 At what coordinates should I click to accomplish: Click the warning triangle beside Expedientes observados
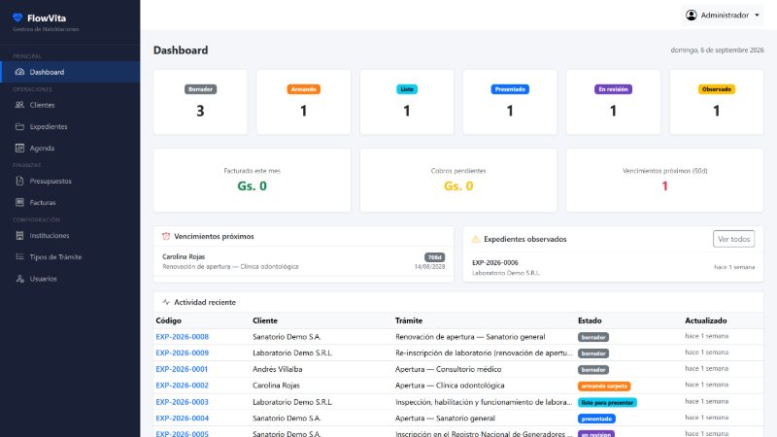click(476, 239)
